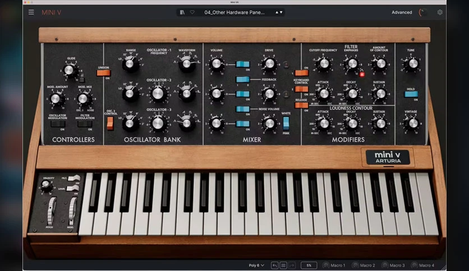The width and height of the screenshot is (469, 271).
Task: Click the Oscillator-1 Range knob
Action: point(130,64)
